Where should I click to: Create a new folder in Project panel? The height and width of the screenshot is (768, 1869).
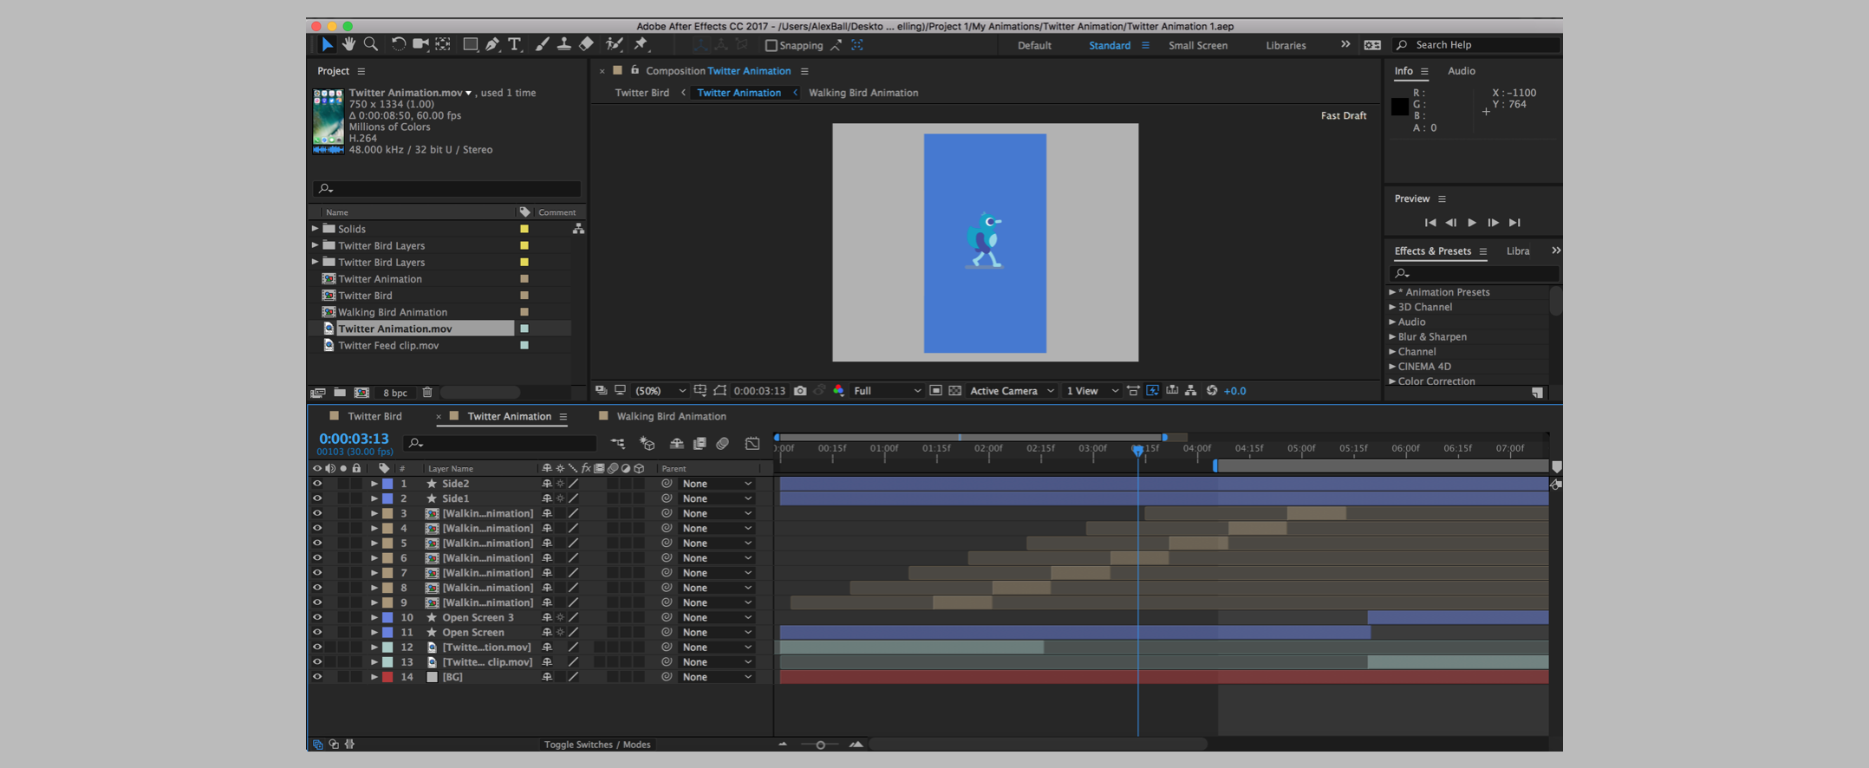(x=340, y=393)
